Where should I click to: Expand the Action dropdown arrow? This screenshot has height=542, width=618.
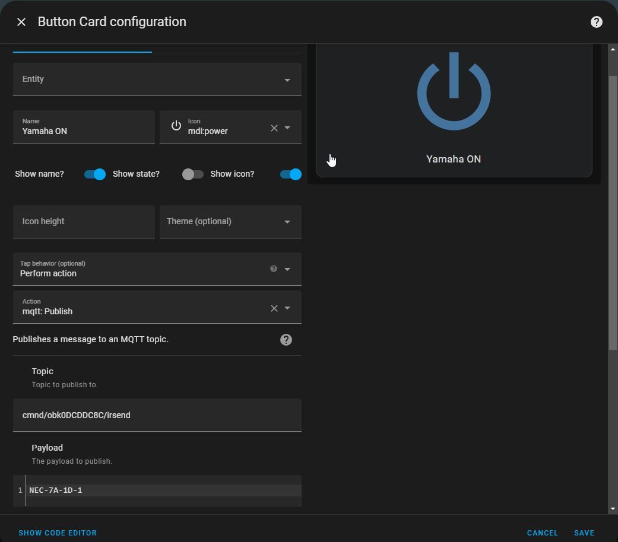[287, 308]
